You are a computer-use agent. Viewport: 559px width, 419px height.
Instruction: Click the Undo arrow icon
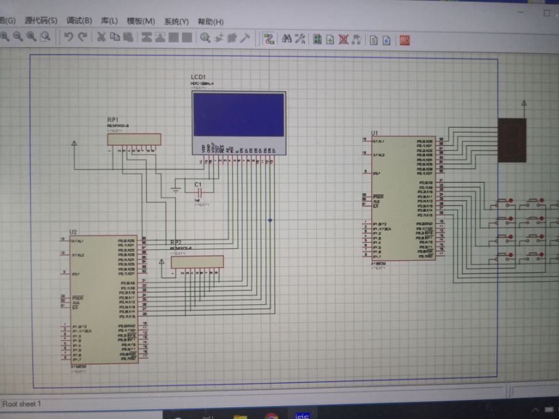pyautogui.click(x=69, y=37)
